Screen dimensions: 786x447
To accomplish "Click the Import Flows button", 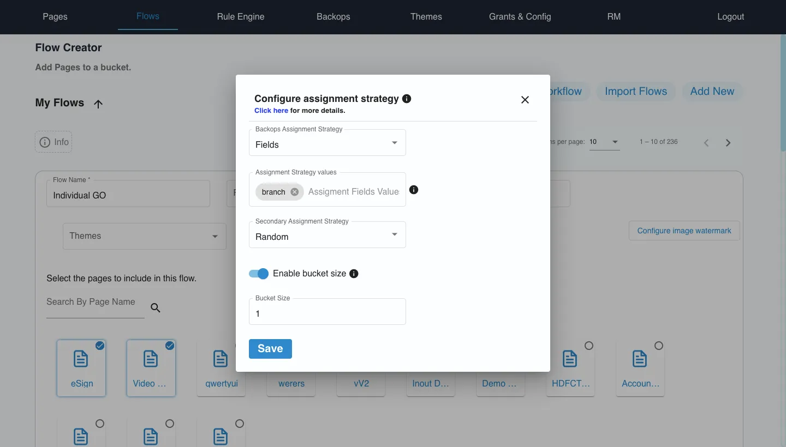I will click(636, 92).
